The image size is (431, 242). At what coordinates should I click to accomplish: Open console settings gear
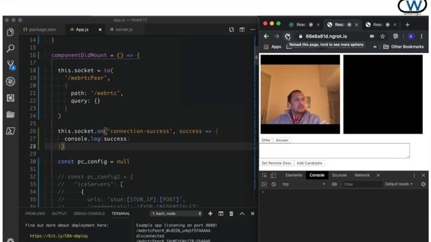[424, 184]
